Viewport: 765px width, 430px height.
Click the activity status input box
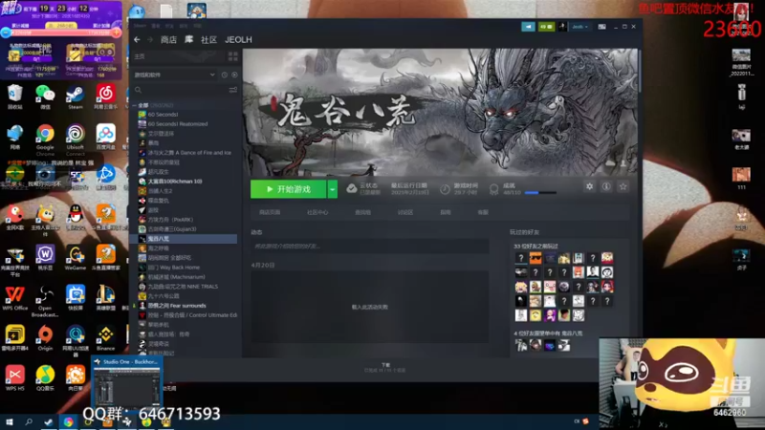[370, 247]
